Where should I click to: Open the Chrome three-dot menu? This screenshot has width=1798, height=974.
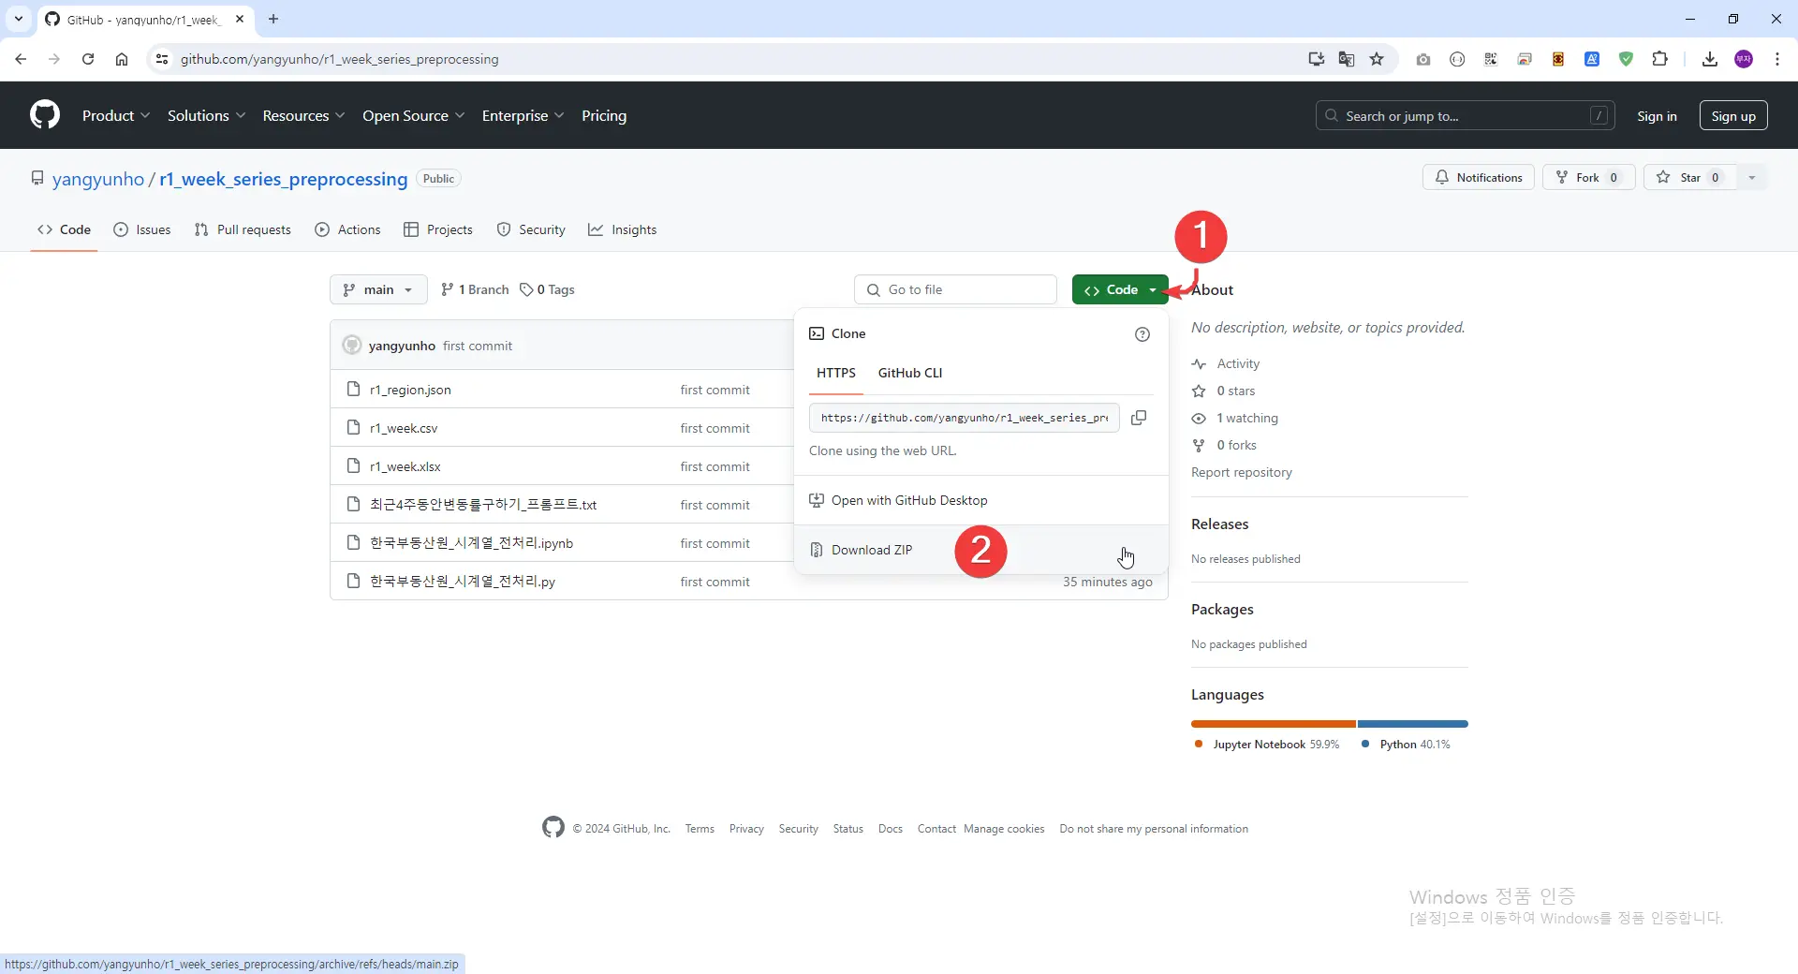click(1777, 59)
